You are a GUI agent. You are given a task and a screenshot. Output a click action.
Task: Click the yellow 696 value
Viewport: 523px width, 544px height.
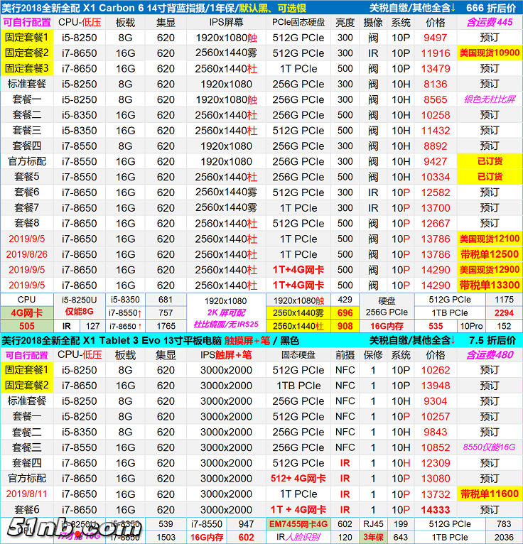pyautogui.click(x=345, y=313)
